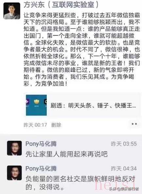Tap the comment timestamp 昨天 04:34
This screenshot has width=142, height=194.
click(124, 169)
